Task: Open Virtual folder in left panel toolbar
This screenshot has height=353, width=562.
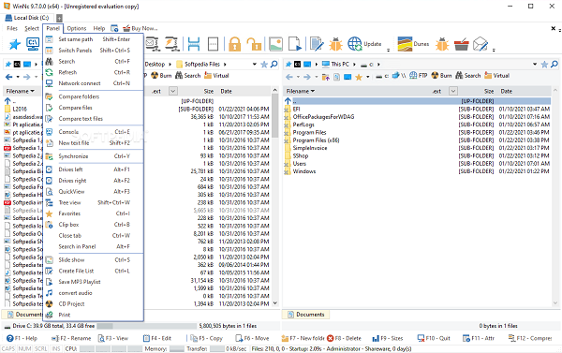Action: (x=216, y=76)
